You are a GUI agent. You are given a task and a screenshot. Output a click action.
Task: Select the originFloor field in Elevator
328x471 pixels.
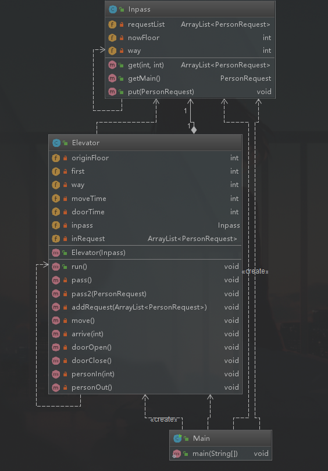90,158
